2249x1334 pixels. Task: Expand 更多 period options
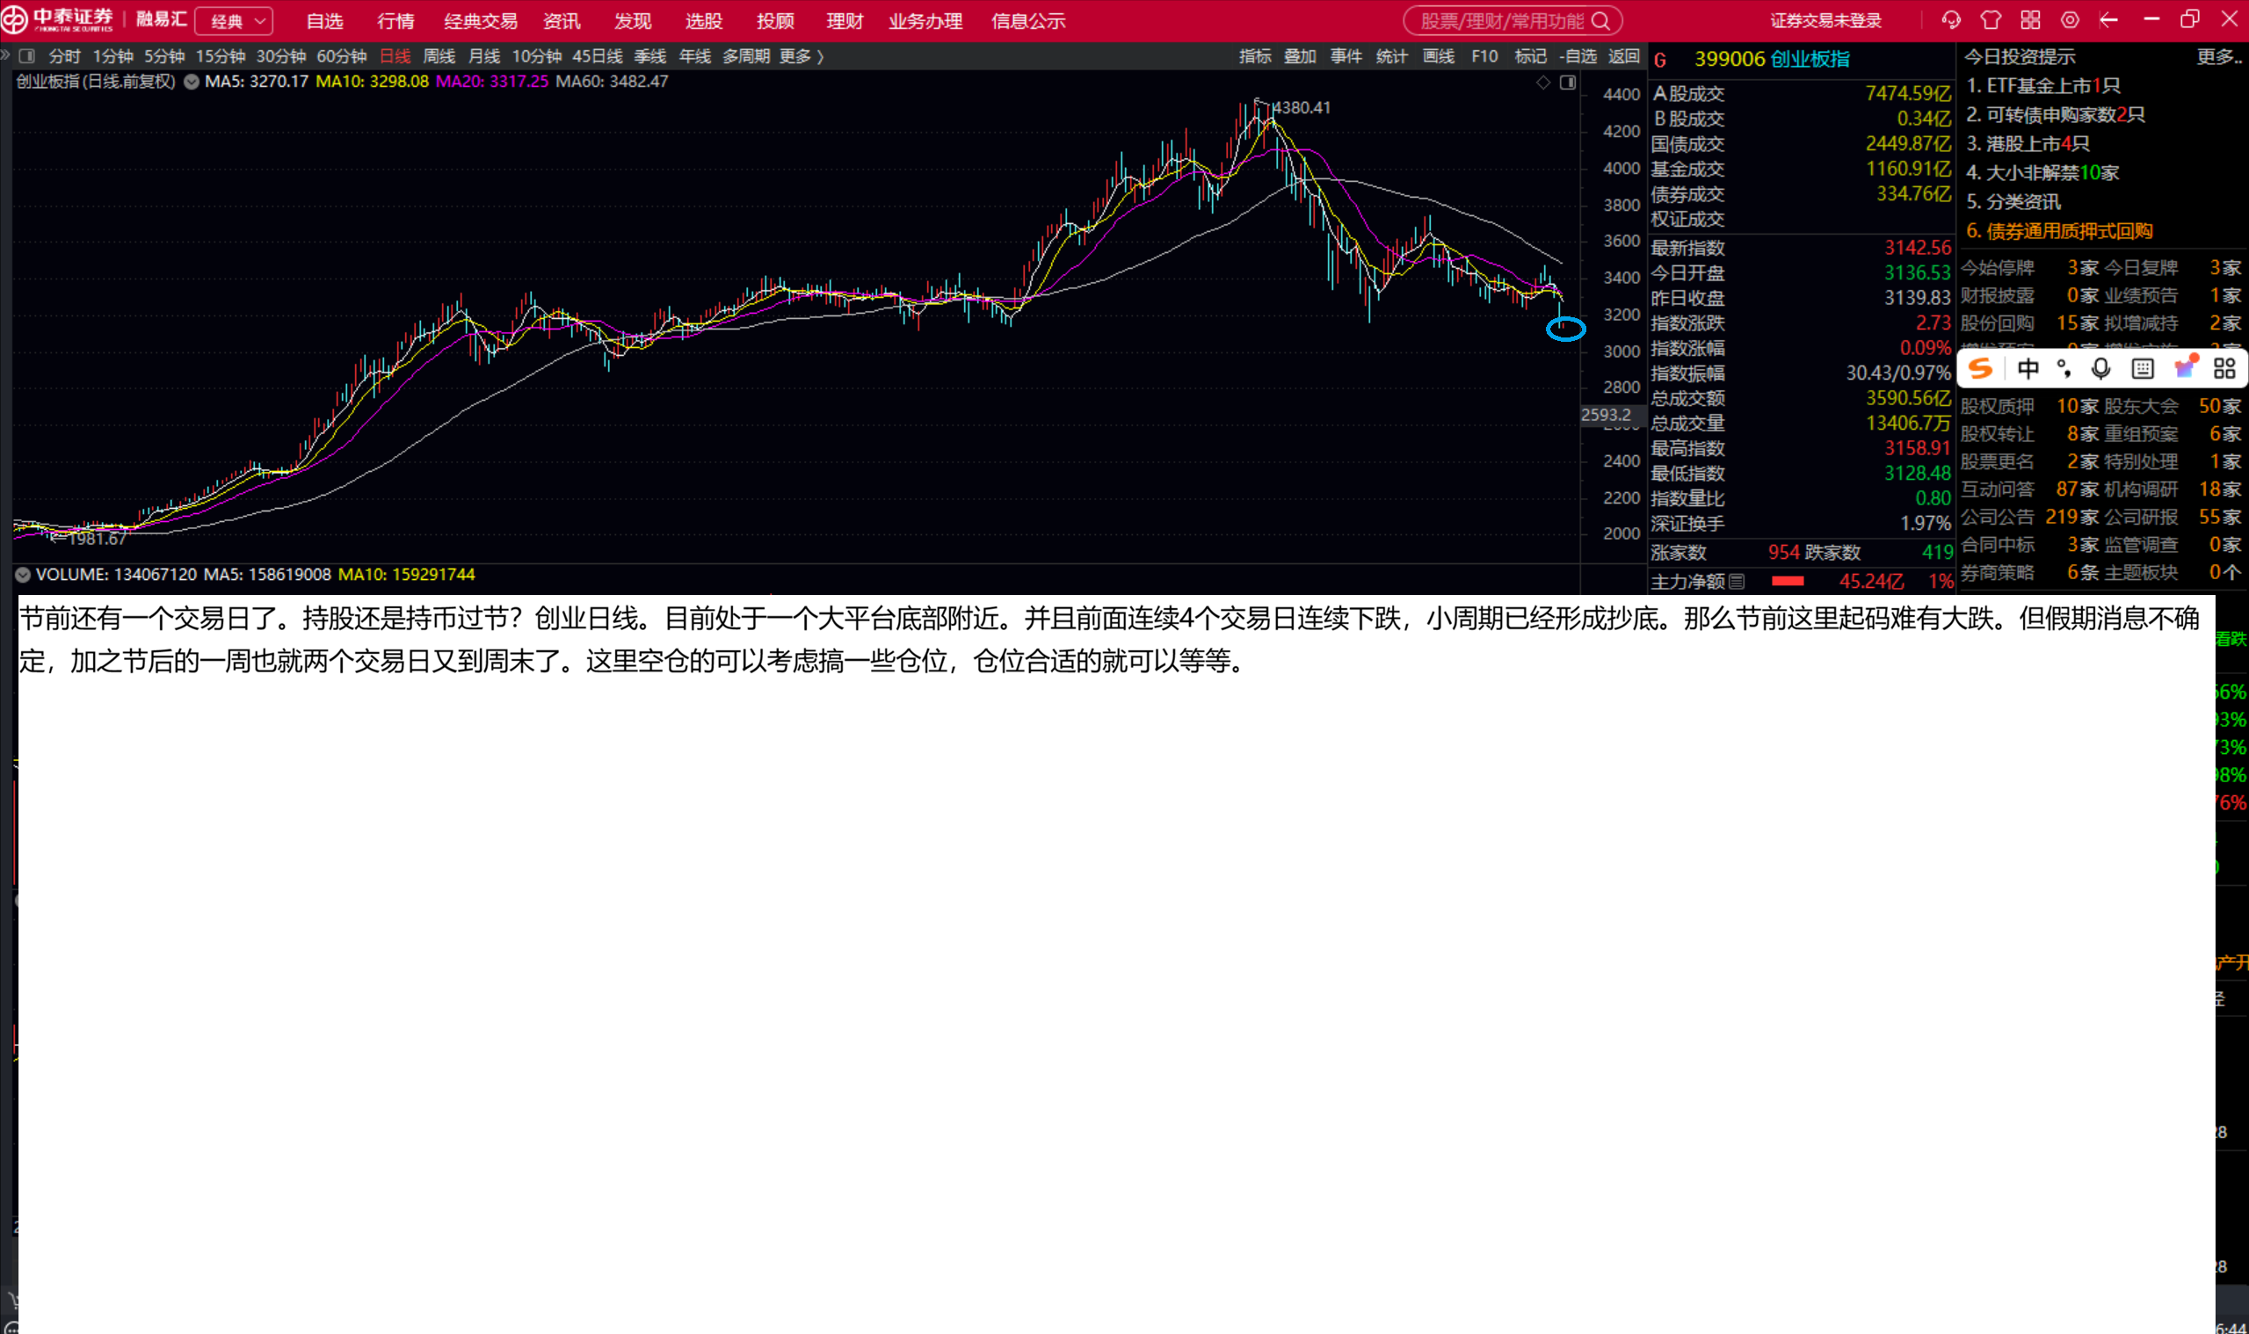pos(801,55)
